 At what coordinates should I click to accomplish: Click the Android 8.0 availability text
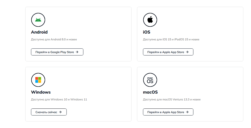[x=54, y=39]
